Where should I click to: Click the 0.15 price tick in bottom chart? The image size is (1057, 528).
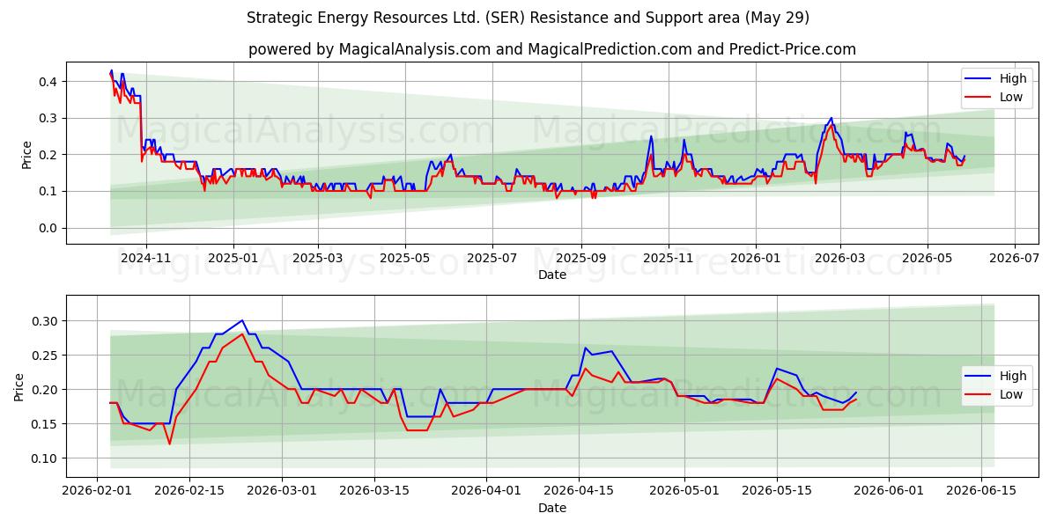click(46, 424)
